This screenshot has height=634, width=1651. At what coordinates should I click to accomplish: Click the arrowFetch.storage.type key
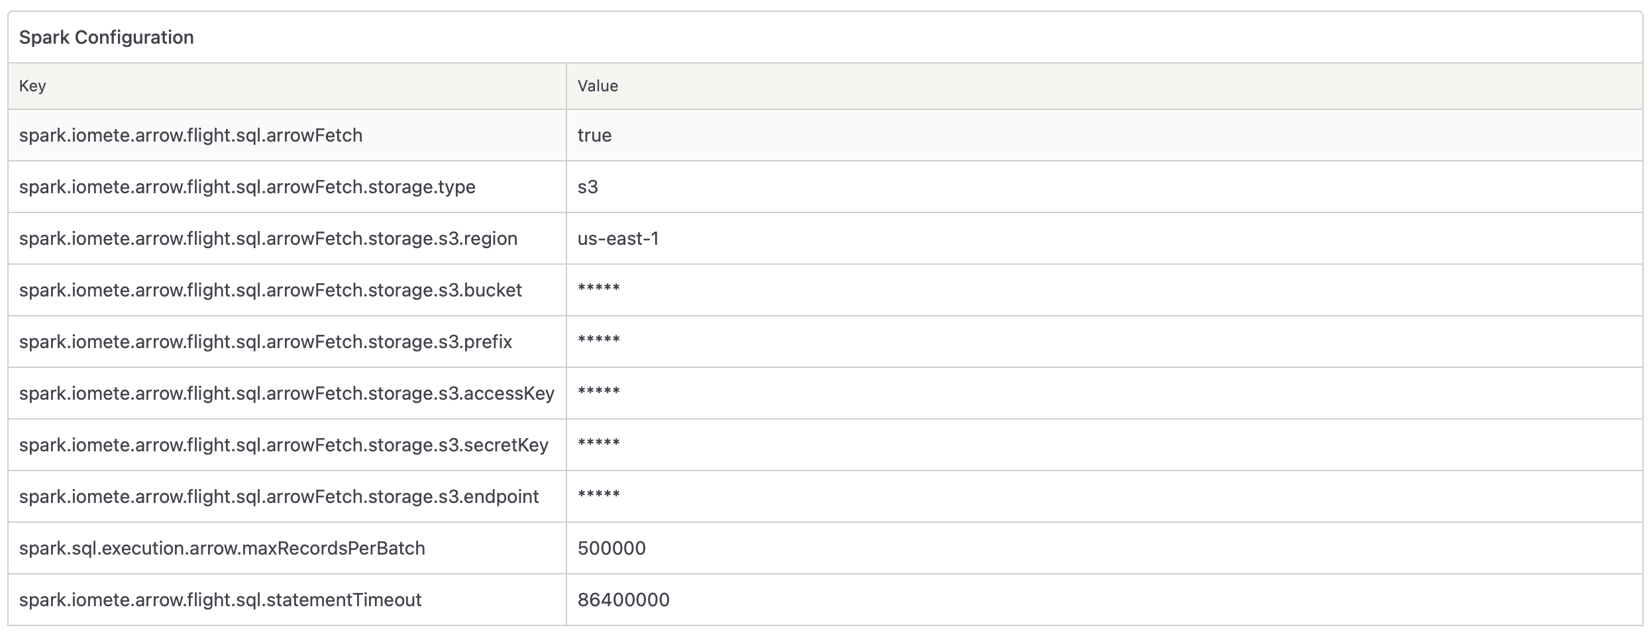click(x=247, y=187)
